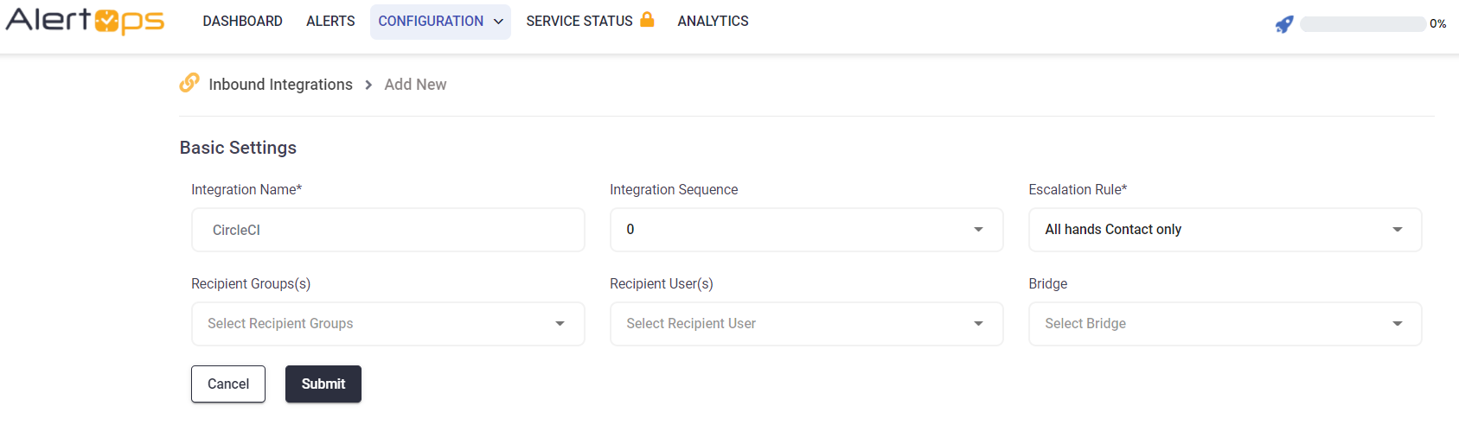Click the Recipient Groups(s) label

tap(251, 283)
